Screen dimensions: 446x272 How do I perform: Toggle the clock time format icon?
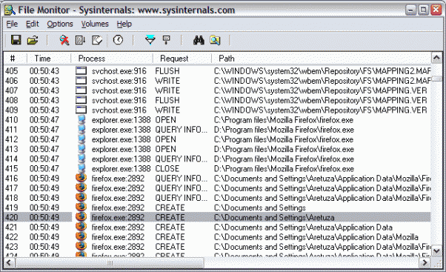click(x=118, y=40)
